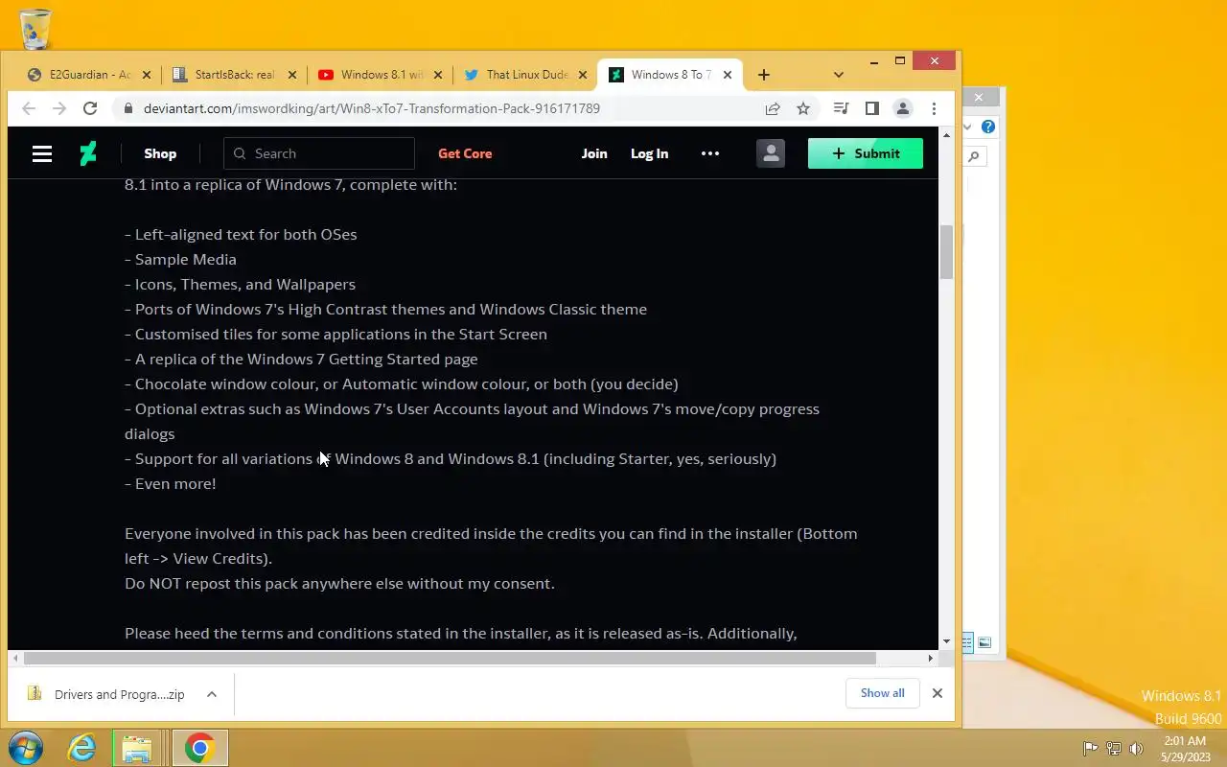Image resolution: width=1227 pixels, height=767 pixels.
Task: Click the 'Even more!' list line
Action: pyautogui.click(x=171, y=483)
